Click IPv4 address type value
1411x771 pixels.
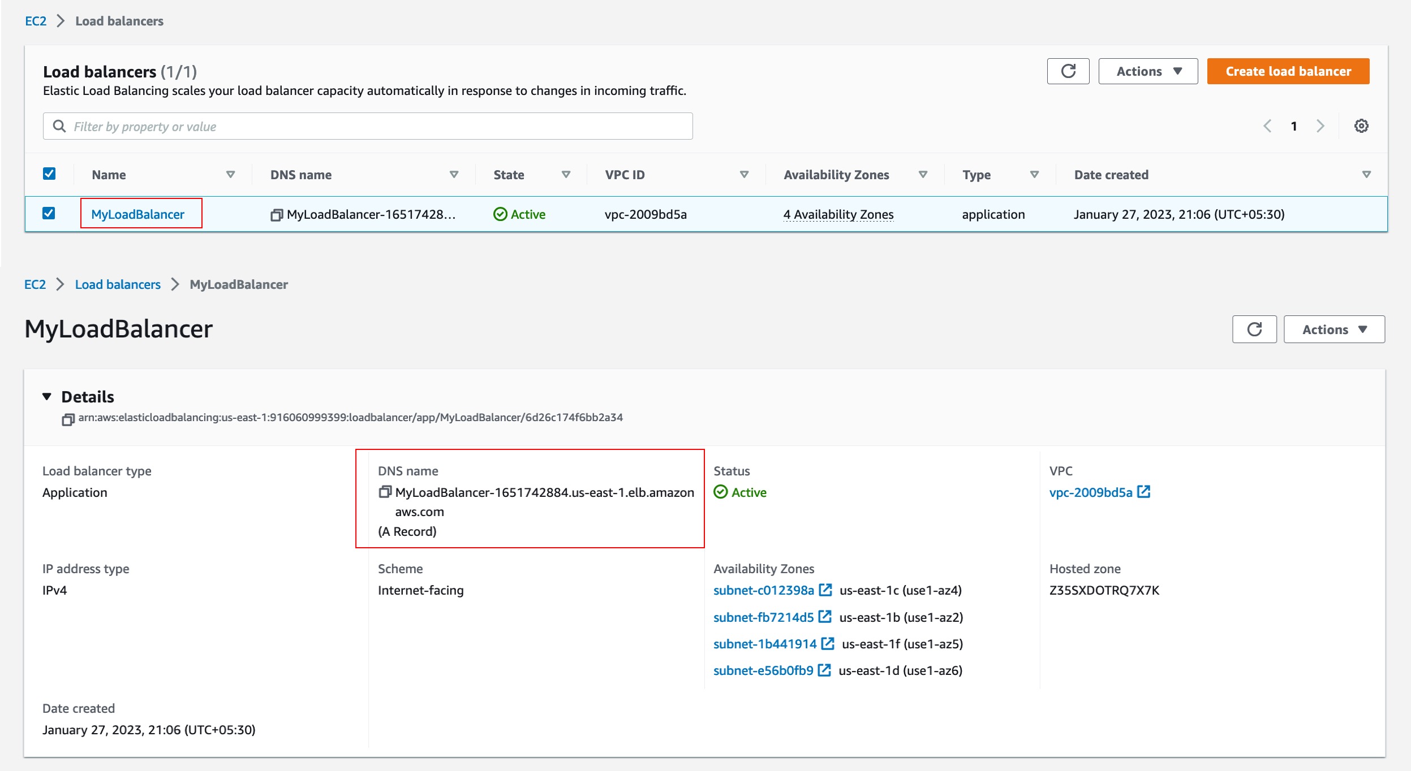point(54,590)
